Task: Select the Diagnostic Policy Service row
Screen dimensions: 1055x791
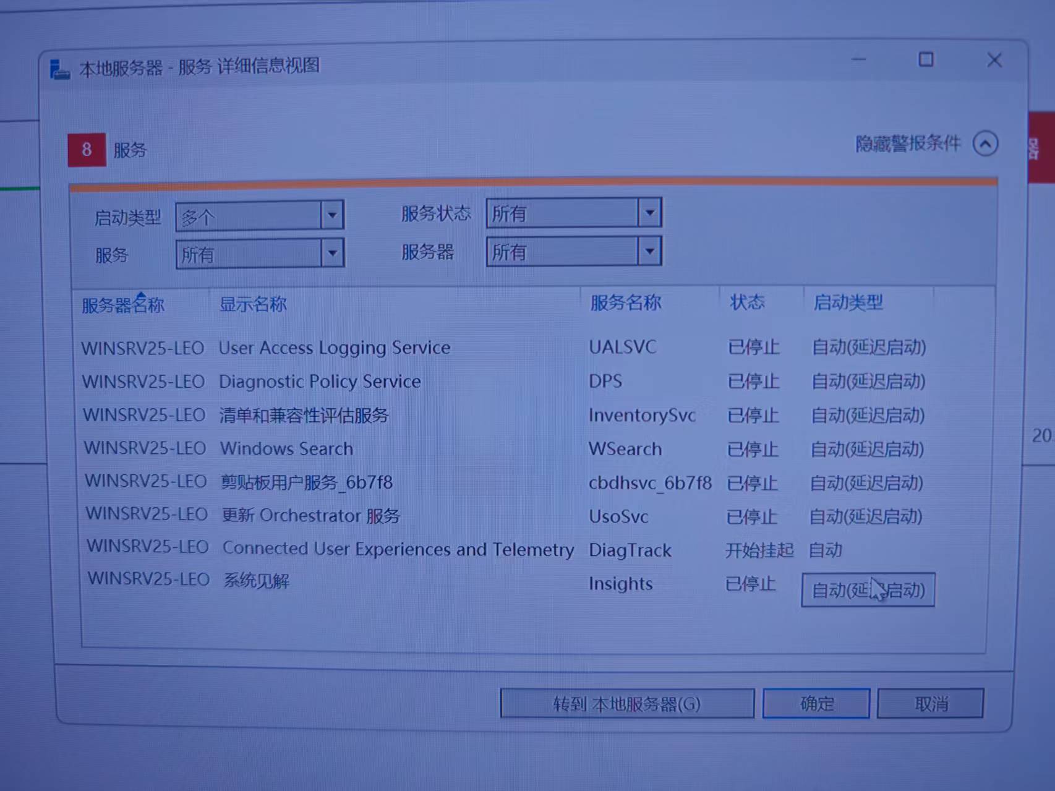Action: click(320, 382)
